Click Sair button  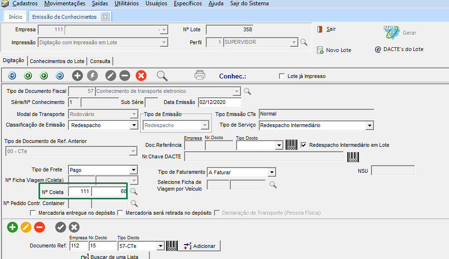click(x=327, y=29)
